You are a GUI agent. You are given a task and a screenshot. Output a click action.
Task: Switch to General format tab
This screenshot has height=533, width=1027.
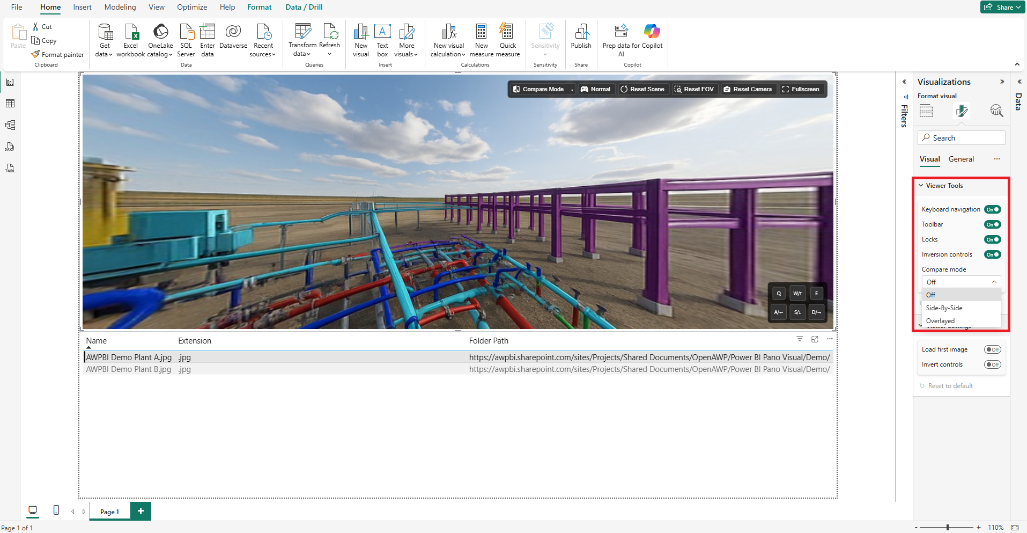[x=961, y=159]
